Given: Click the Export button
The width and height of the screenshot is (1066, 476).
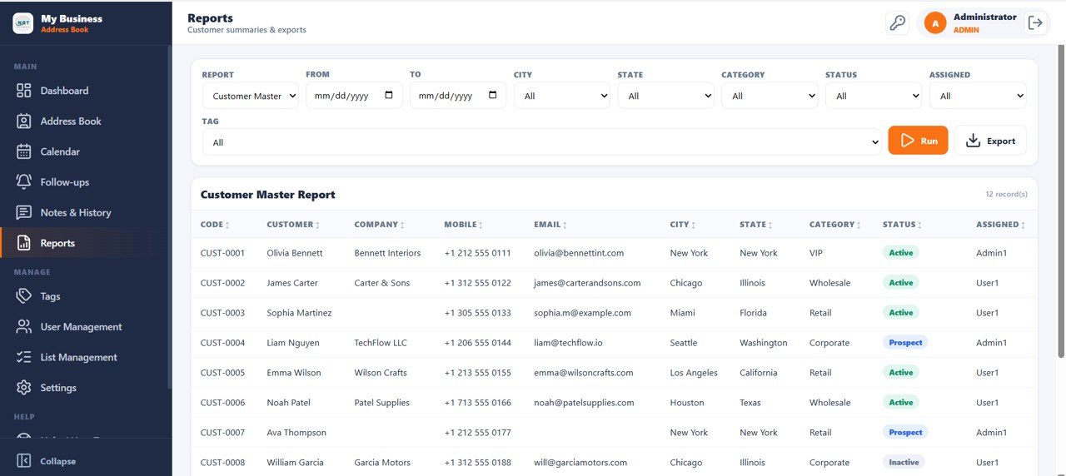Looking at the screenshot, I should pos(990,141).
